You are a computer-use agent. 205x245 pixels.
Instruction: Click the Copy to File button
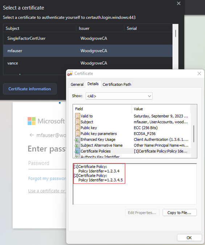(x=180, y=213)
